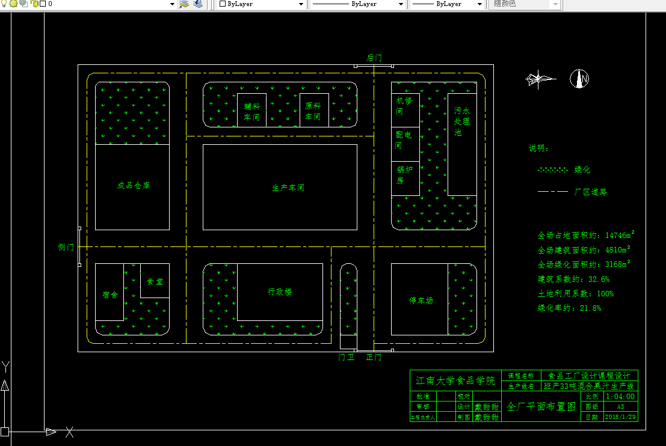The width and height of the screenshot is (666, 446).
Task: Select the 比例 title block cell
Action: [591, 396]
